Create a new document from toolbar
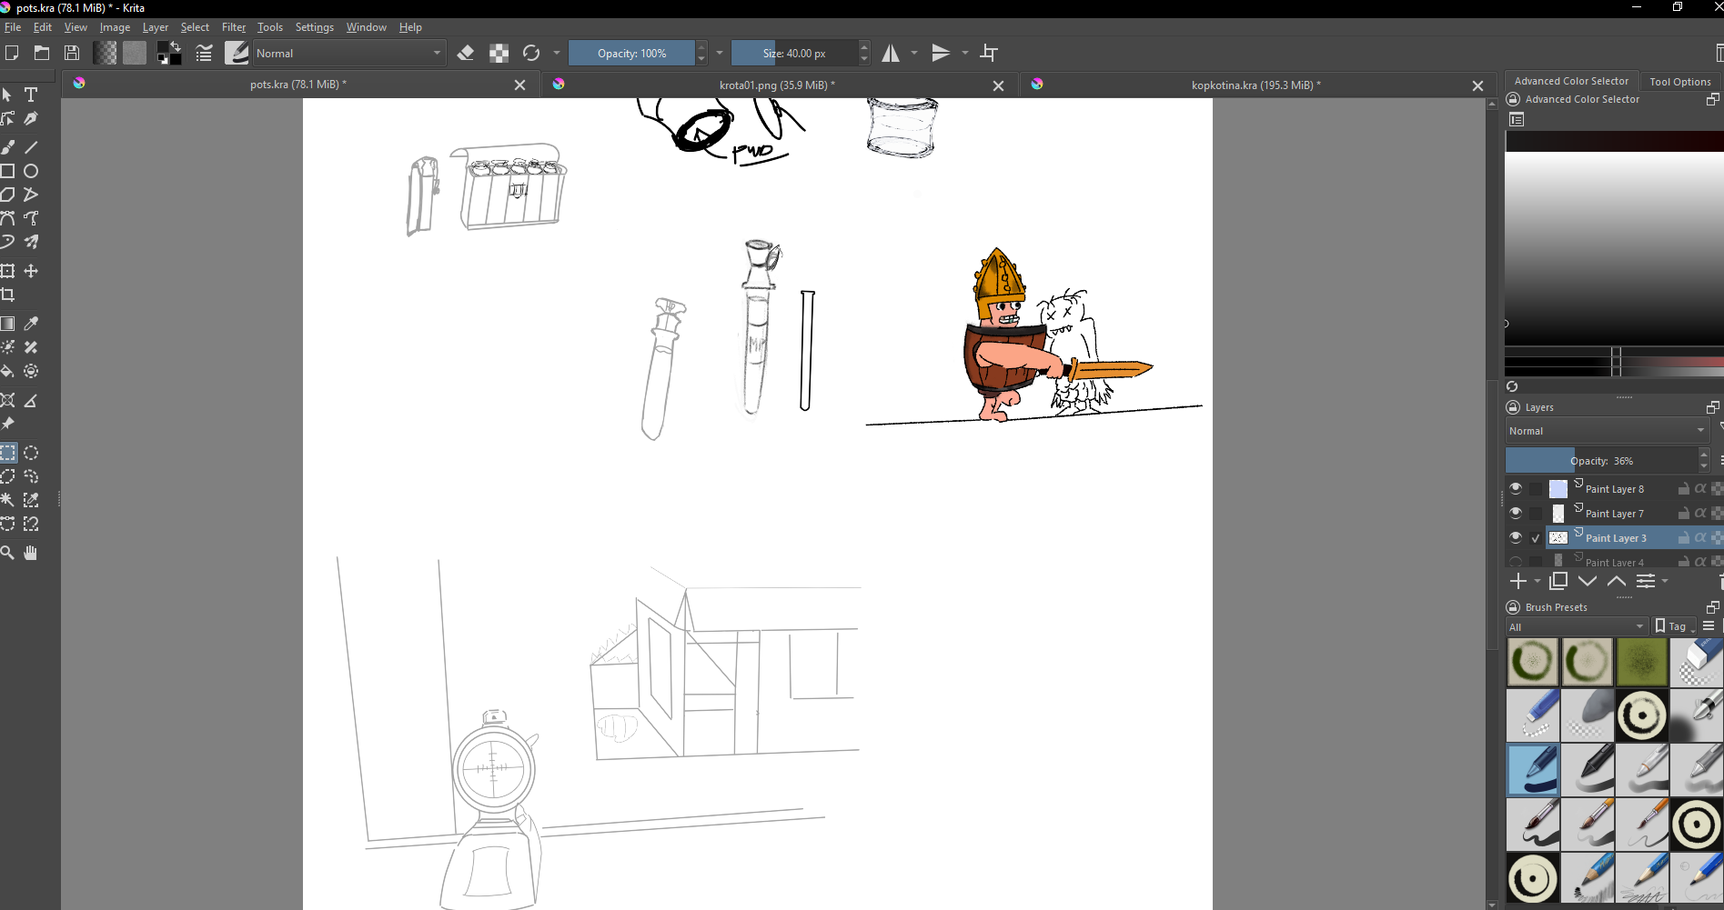Screen dimensions: 1724x910 12,53
